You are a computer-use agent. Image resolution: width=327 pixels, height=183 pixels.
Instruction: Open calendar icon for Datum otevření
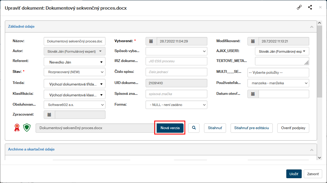click(253, 94)
